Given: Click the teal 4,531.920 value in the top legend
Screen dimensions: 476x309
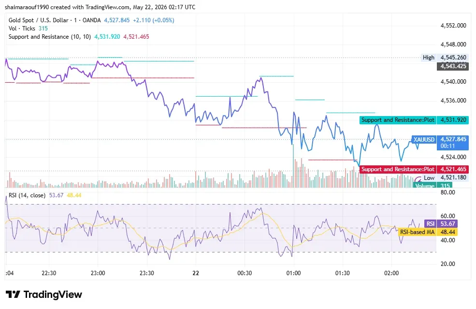Looking at the screenshot, I should 107,37.
